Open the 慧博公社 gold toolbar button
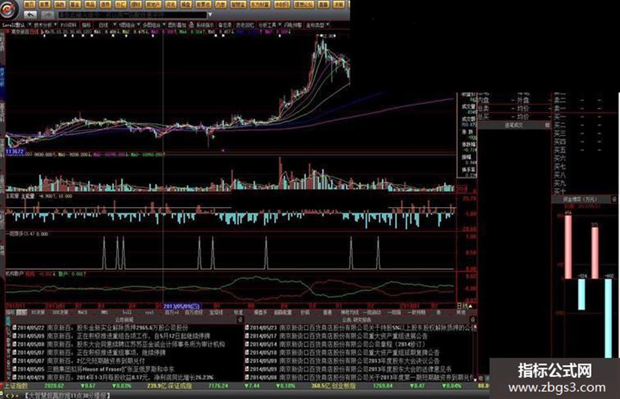 [x=304, y=5]
